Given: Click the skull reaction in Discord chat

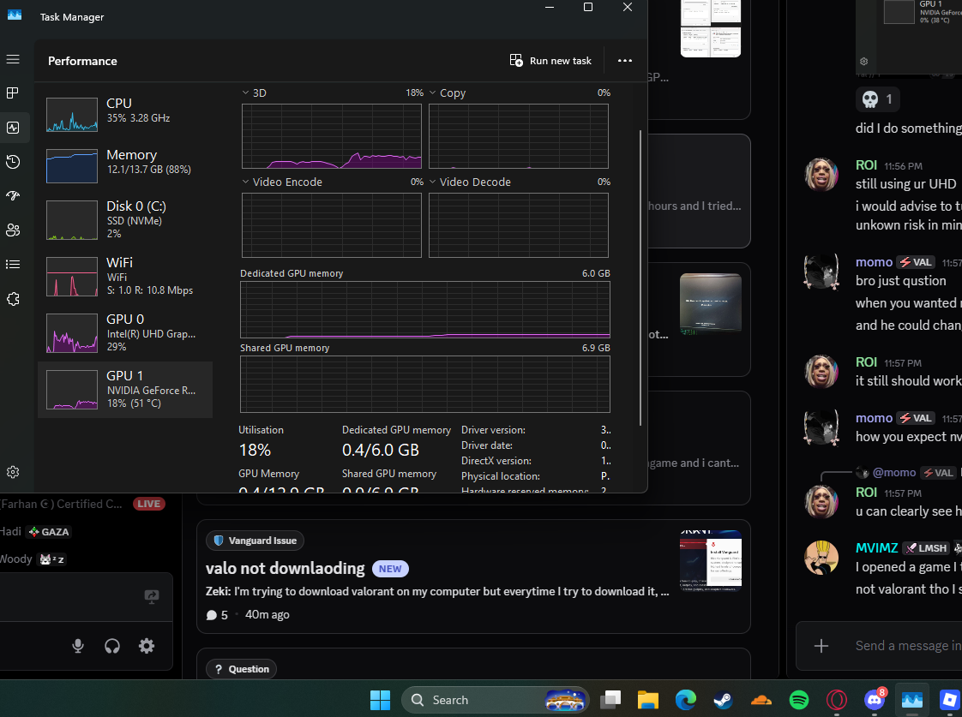Looking at the screenshot, I should [877, 99].
